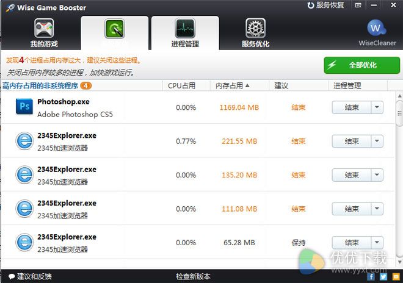Viewport: 403px width, 283px height.
Task: Expand the 结束 dropdown arrow in the 221.55 MB row
Action: coord(377,141)
